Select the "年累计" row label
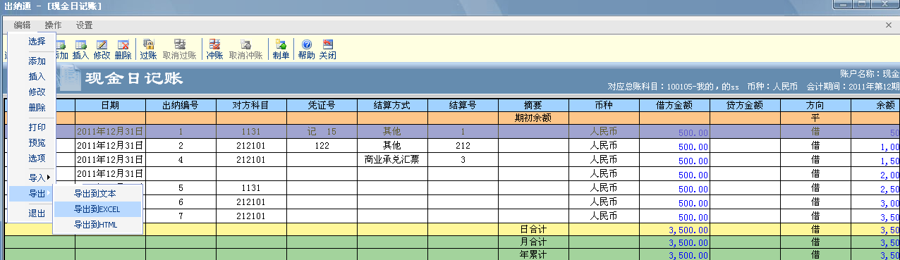The height and width of the screenshot is (260, 900). click(533, 254)
